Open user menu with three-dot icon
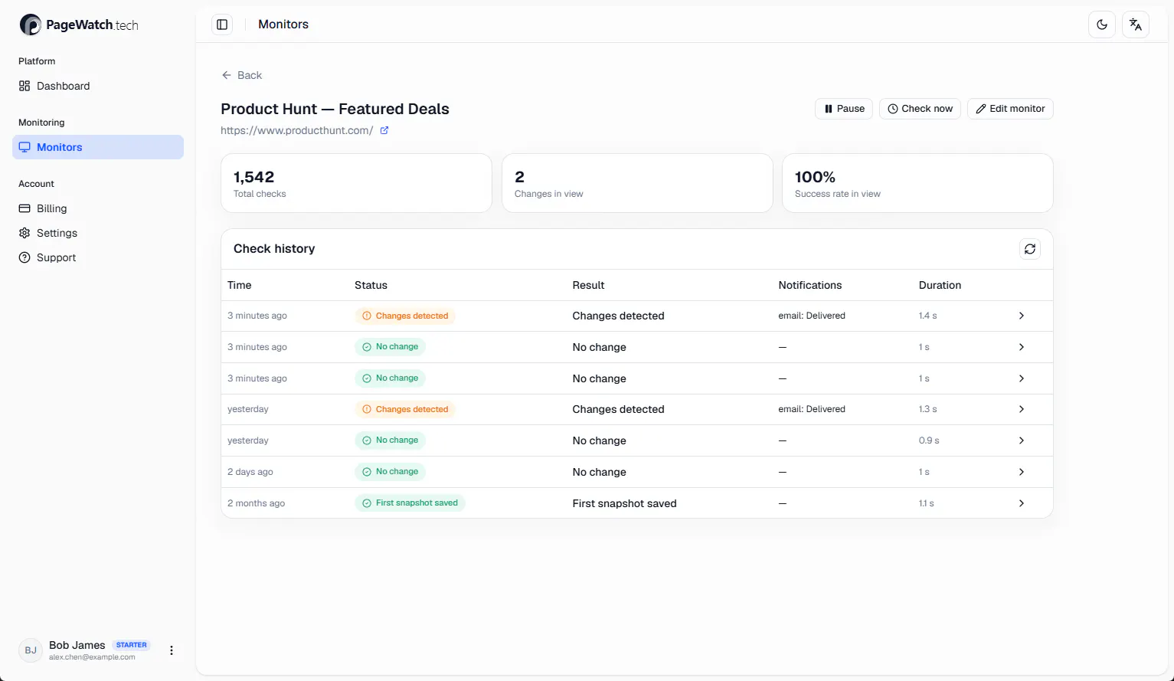1174x681 pixels. point(172,650)
